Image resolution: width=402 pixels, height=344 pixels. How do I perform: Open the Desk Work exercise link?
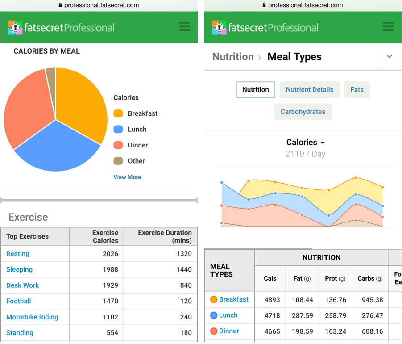(23, 285)
